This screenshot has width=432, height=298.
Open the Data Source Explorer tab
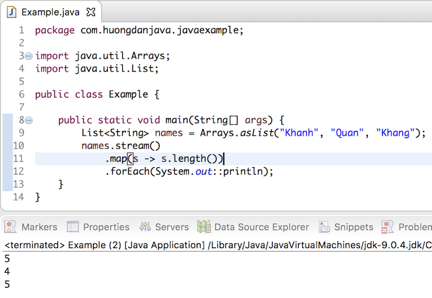tap(253, 227)
